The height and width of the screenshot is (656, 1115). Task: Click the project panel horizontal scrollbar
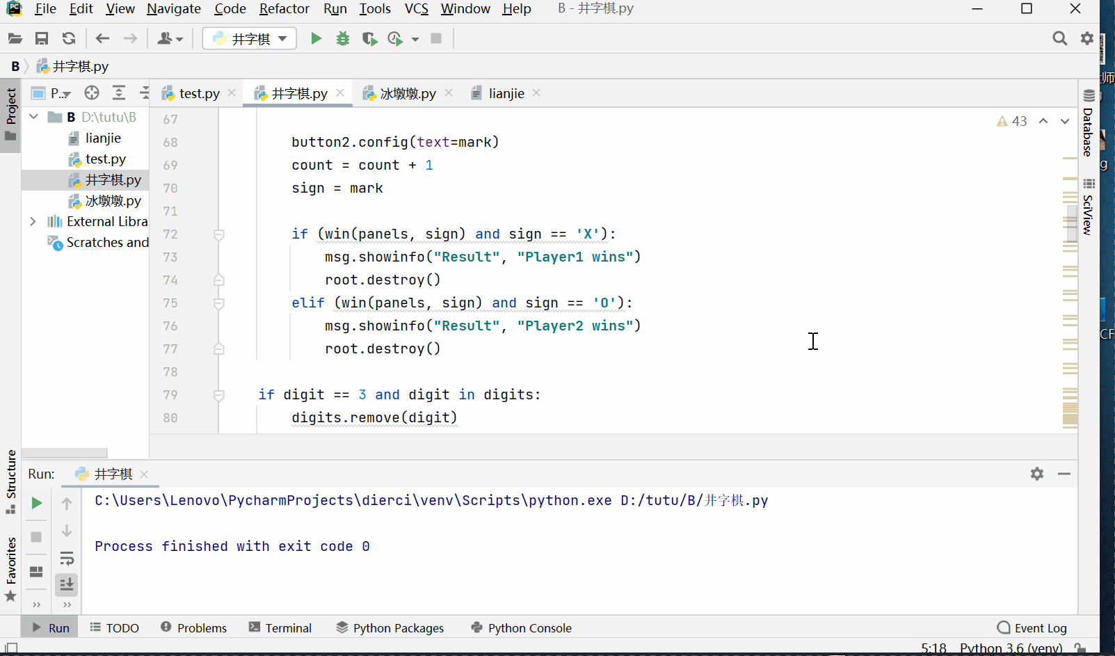64,453
